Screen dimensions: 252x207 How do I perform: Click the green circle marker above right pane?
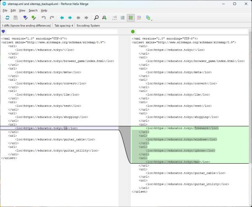point(133,32)
